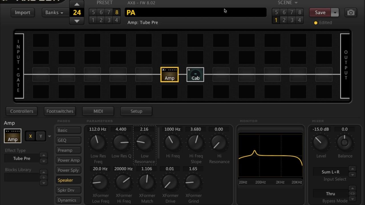The image size is (365, 205).
Task: Open the Footswitches panel
Action: tap(60, 111)
